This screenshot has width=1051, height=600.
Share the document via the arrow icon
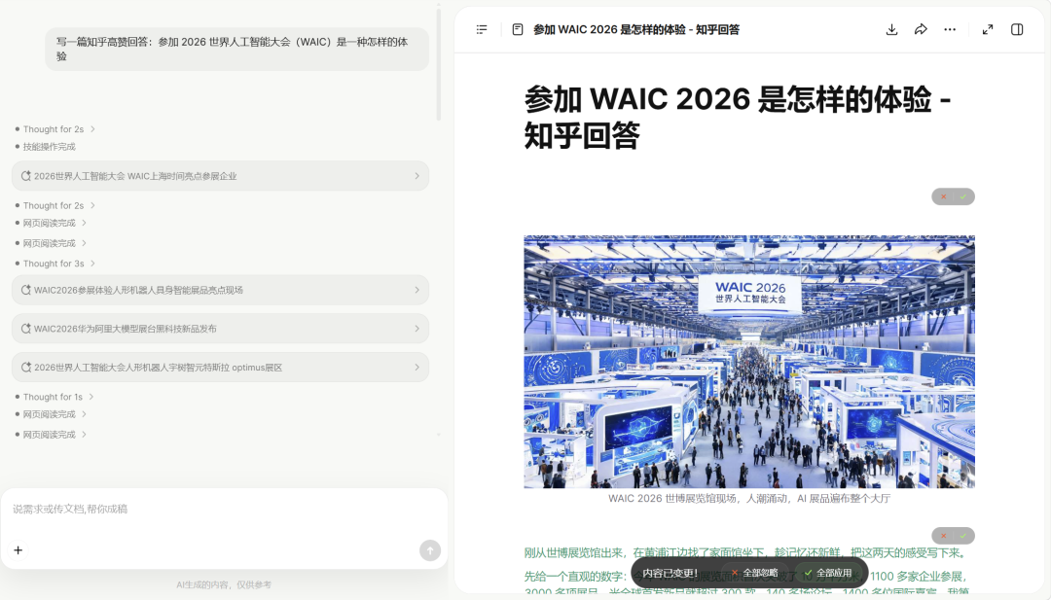click(921, 29)
